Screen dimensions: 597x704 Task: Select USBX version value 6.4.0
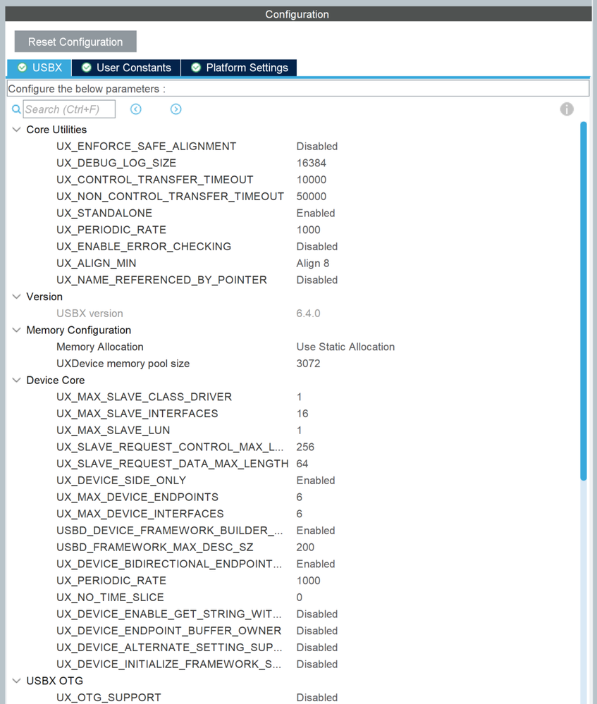pyautogui.click(x=308, y=314)
